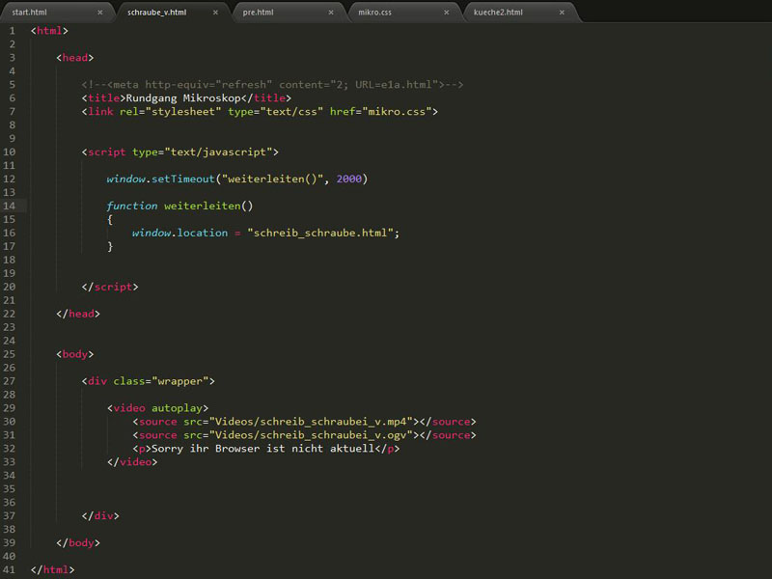Activate the schraube_v.html tab
This screenshot has height=579, width=772.
pyautogui.click(x=156, y=13)
